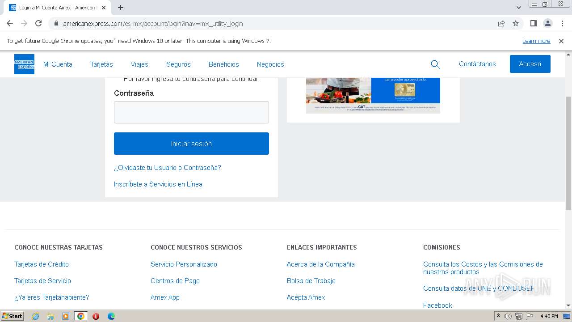The image size is (572, 322).
Task: Open Consulta los Costos y las Comisiones link
Action: coord(483,268)
